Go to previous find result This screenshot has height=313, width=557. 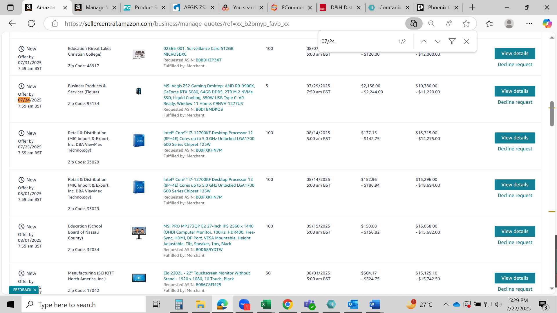click(424, 41)
